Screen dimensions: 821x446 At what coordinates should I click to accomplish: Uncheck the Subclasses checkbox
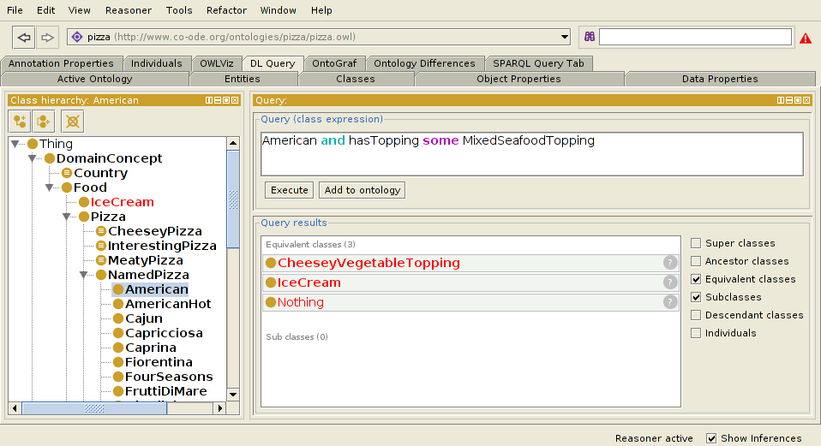coord(696,297)
